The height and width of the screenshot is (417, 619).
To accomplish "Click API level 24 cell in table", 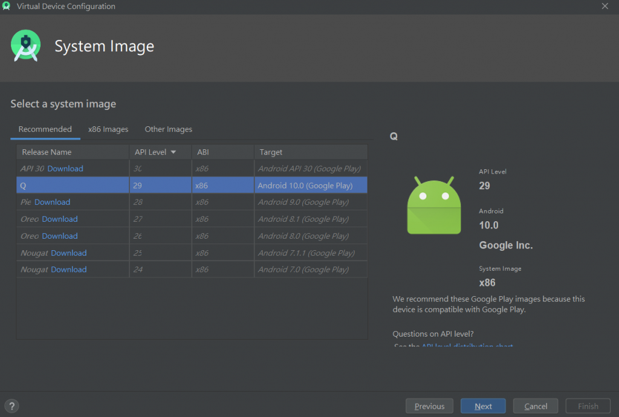I will pos(160,270).
